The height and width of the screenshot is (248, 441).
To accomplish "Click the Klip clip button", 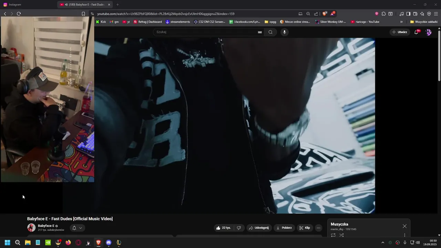I will pos(305,228).
